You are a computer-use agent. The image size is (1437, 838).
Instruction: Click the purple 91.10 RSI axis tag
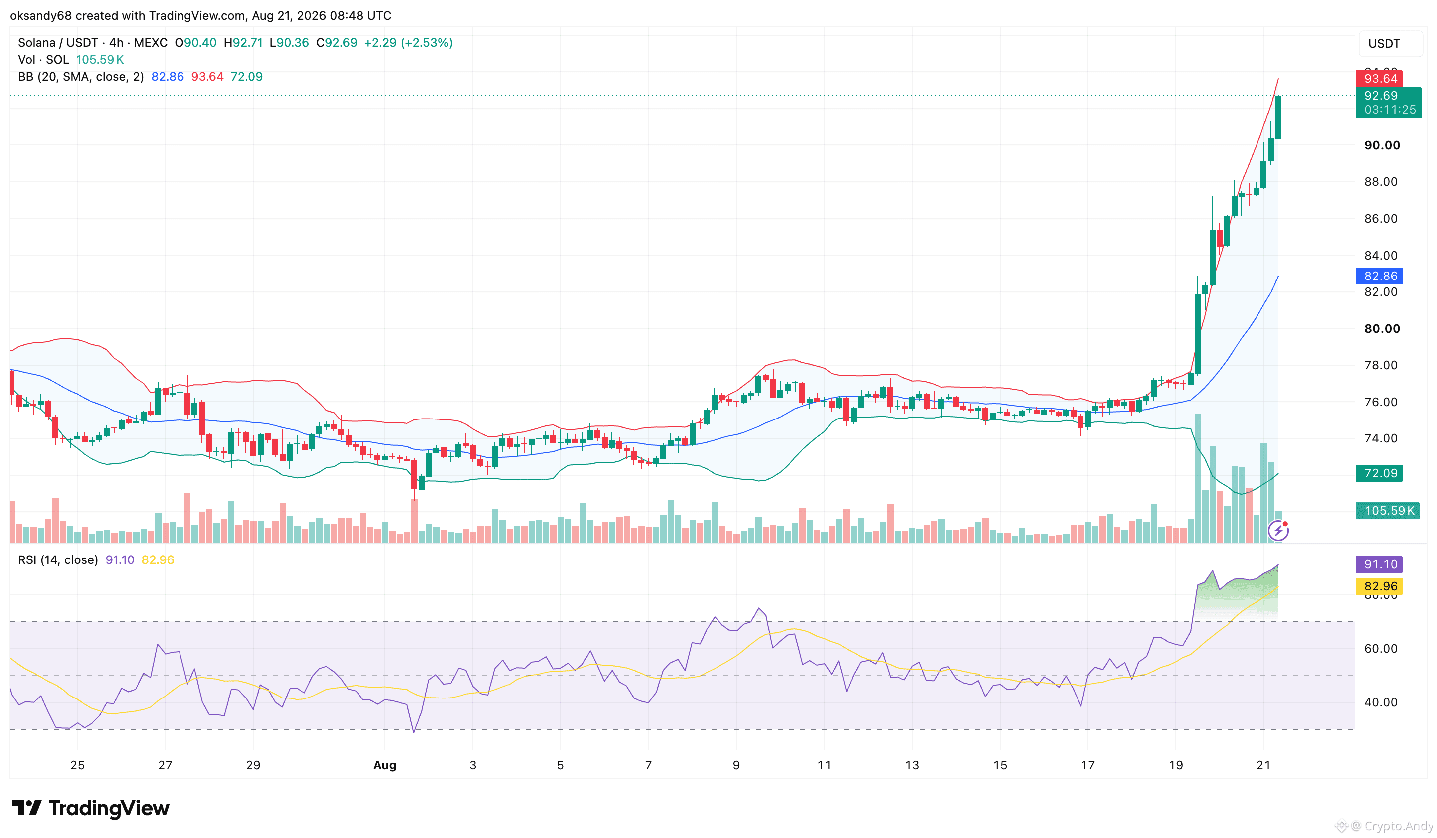(1380, 564)
